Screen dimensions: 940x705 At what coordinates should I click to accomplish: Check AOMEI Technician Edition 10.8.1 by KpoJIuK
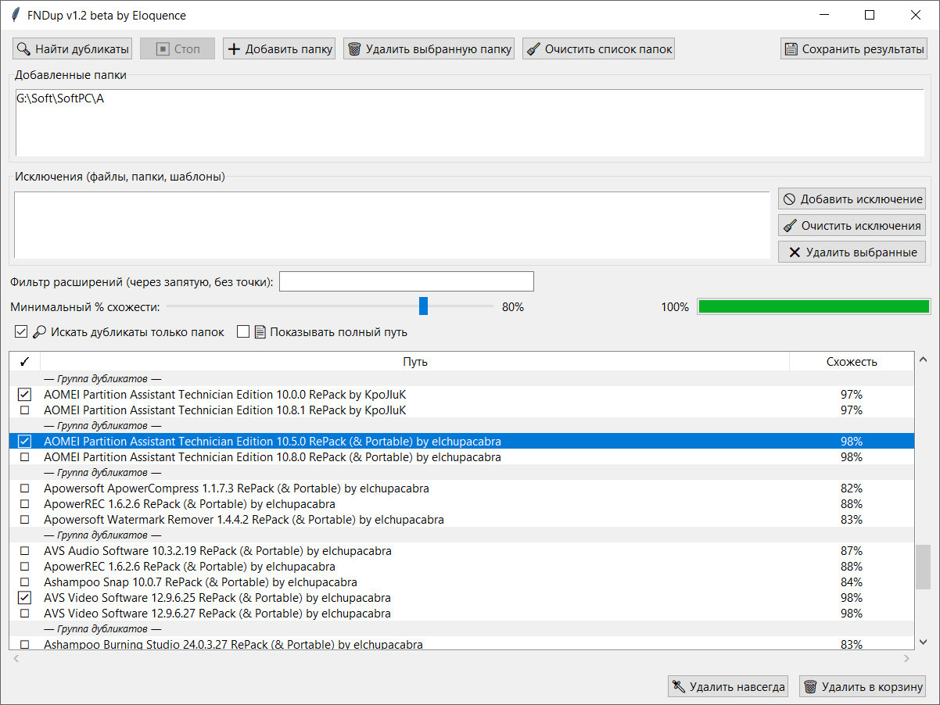click(x=24, y=410)
